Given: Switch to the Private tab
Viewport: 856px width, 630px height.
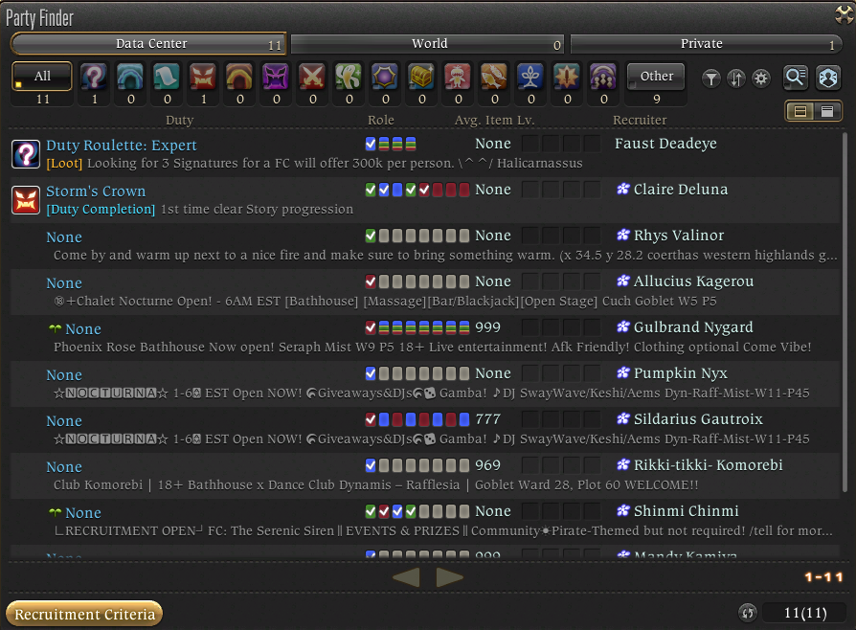Looking at the screenshot, I should click(706, 44).
